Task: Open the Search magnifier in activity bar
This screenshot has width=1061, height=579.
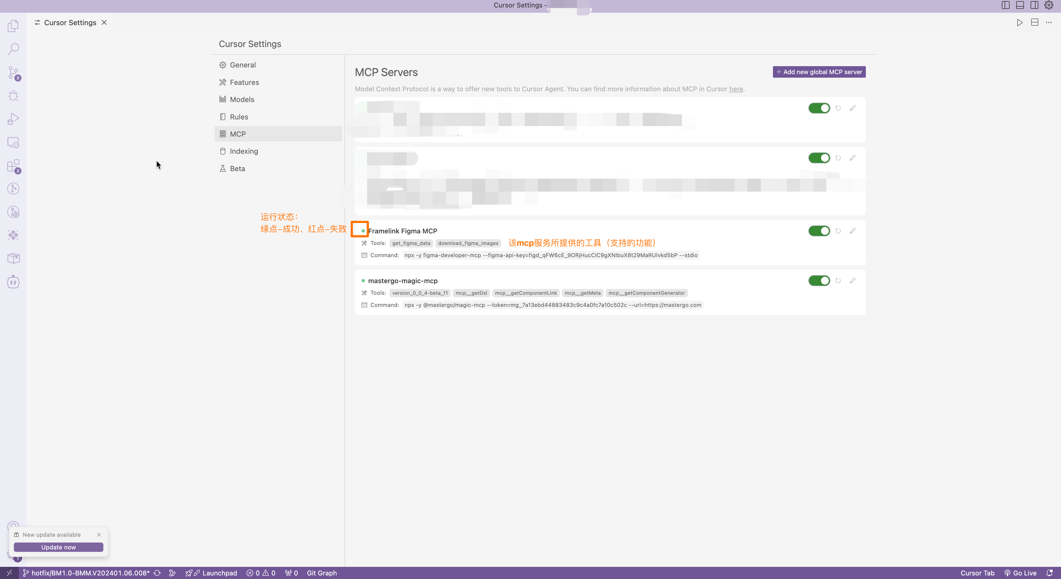Action: tap(13, 49)
